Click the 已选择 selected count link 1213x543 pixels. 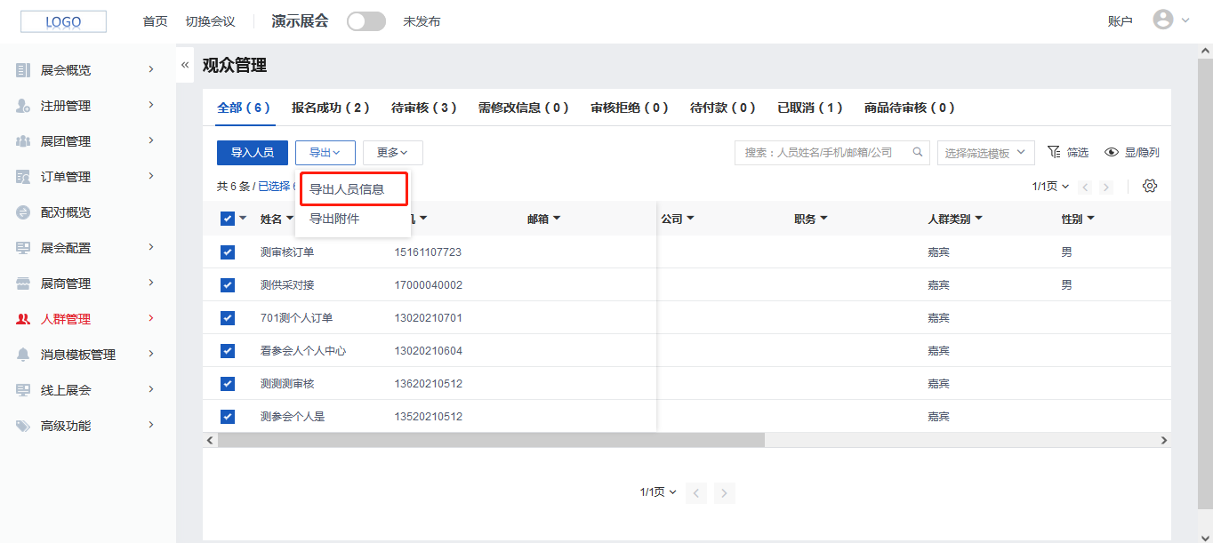click(276, 187)
